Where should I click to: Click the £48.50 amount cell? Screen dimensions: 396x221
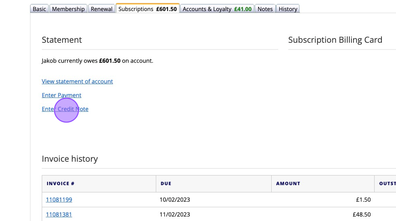pos(361,214)
